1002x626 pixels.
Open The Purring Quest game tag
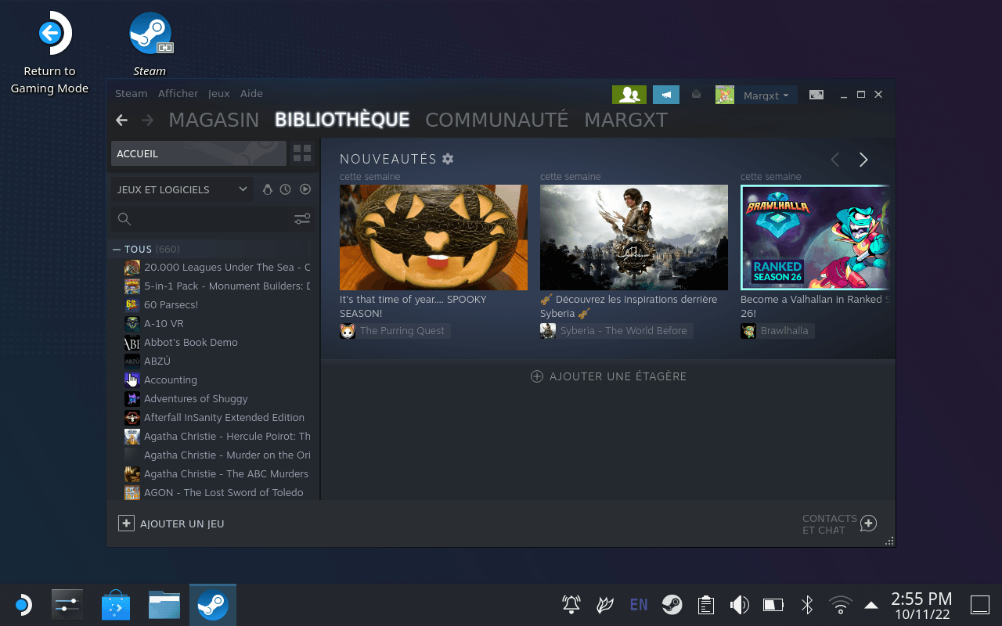[395, 331]
